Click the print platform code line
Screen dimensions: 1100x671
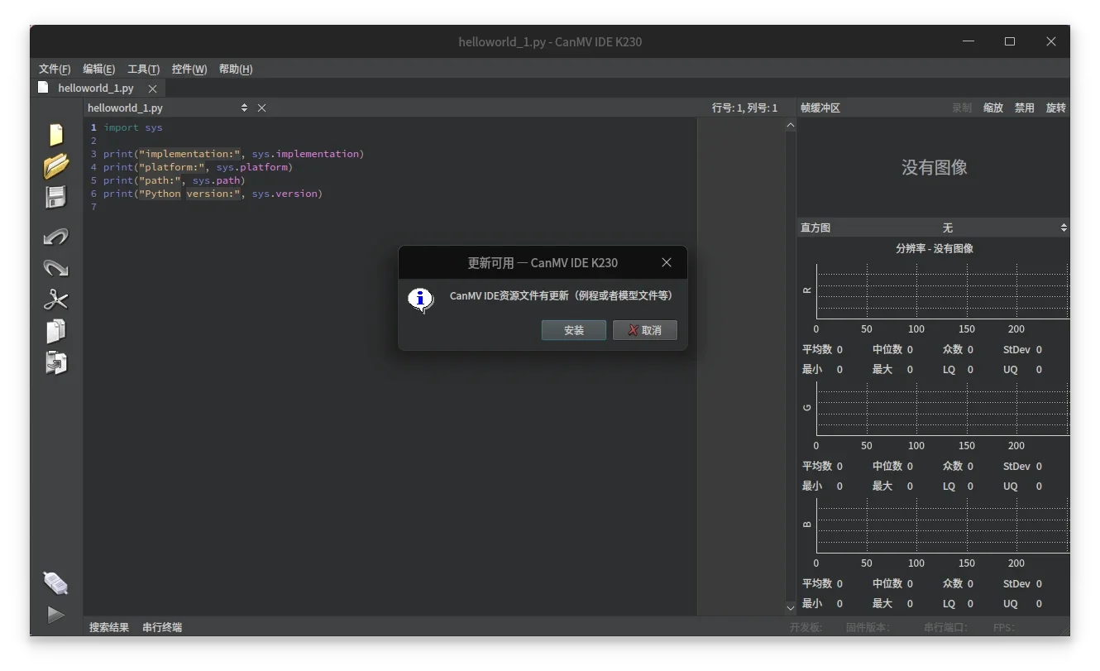[x=198, y=167]
